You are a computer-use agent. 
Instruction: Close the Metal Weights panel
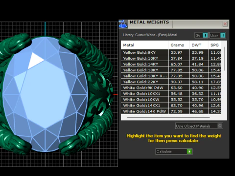pos(225,24)
